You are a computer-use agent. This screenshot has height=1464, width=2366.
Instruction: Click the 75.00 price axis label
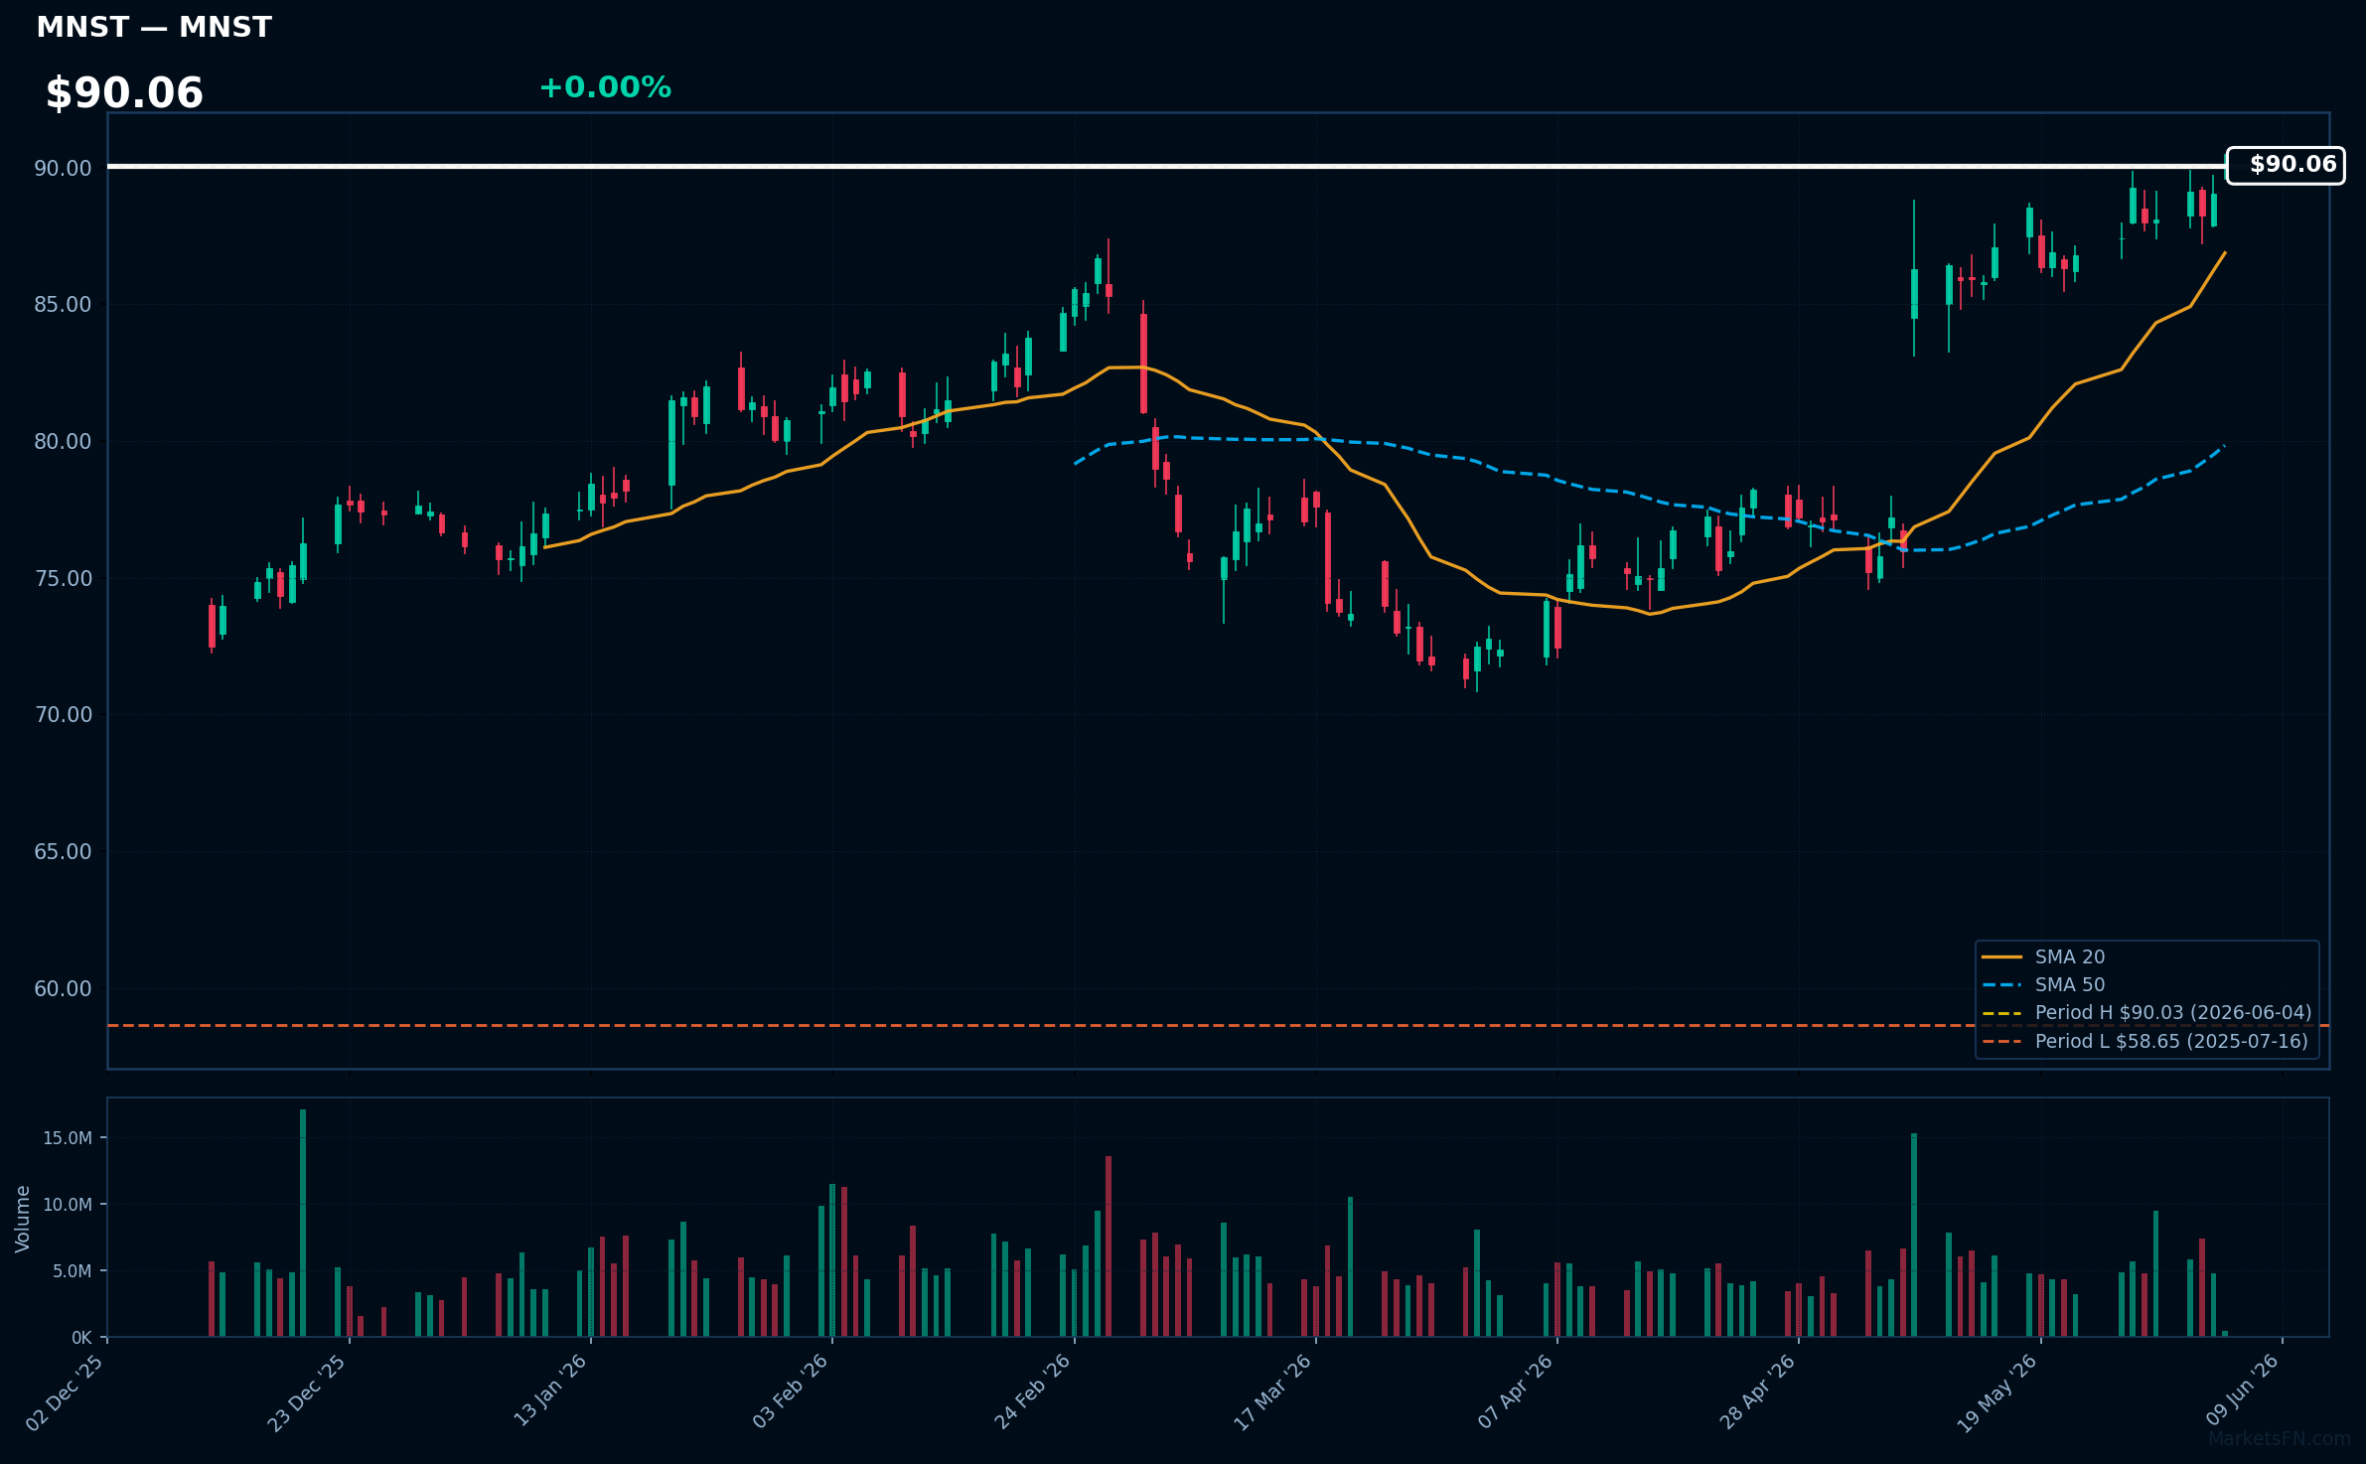[x=63, y=578]
